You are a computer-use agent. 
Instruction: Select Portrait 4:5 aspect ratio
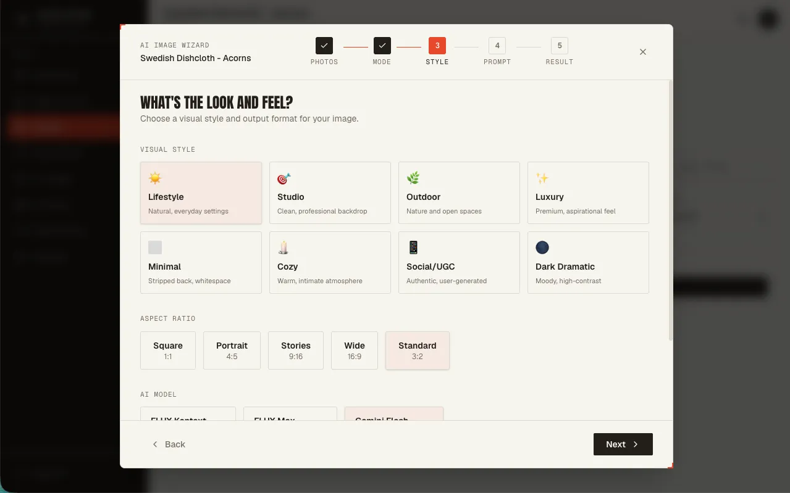(x=232, y=350)
